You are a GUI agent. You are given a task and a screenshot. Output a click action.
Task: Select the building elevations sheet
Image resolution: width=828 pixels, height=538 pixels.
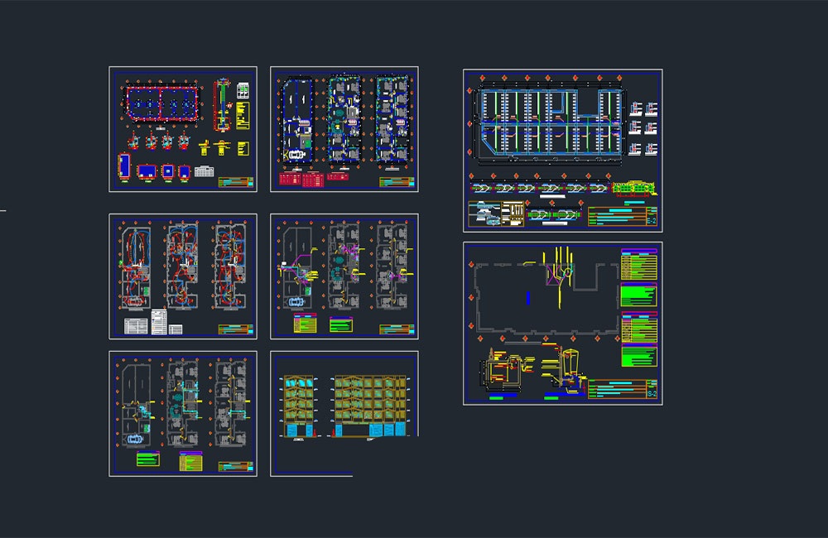tap(344, 413)
